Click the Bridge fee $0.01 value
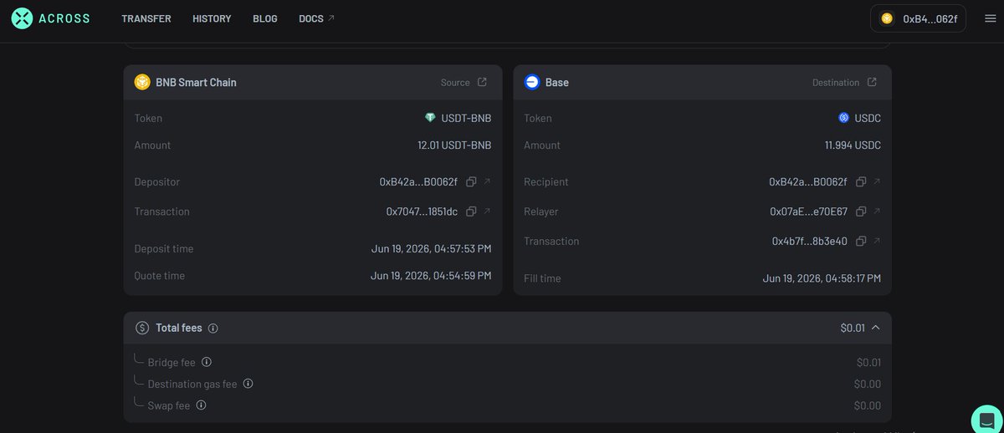This screenshot has height=433, width=1004. click(x=868, y=362)
